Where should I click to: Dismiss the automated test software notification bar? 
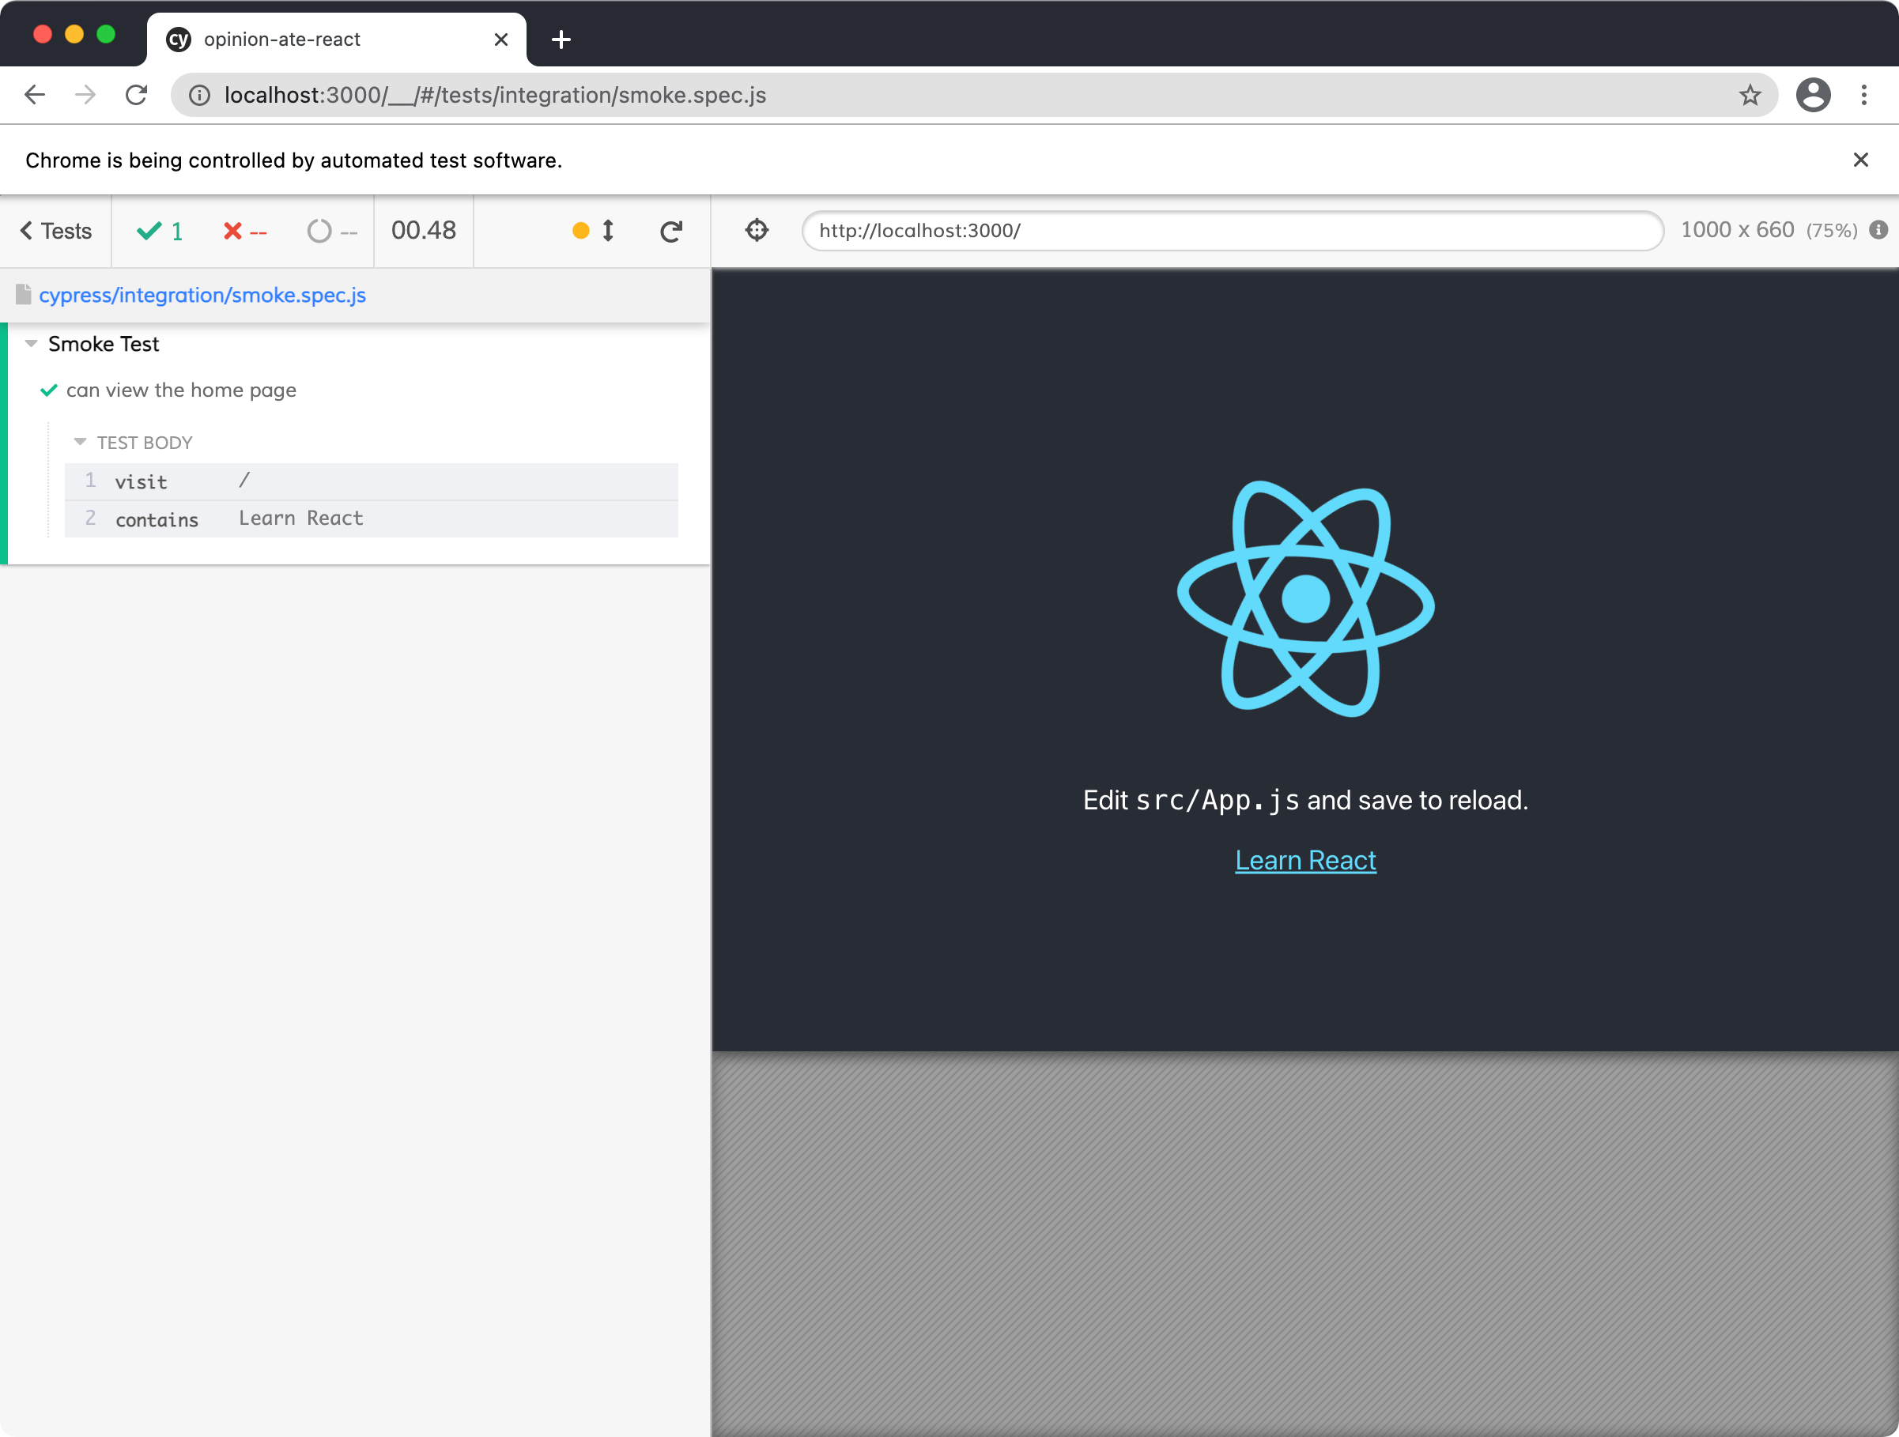[1860, 160]
